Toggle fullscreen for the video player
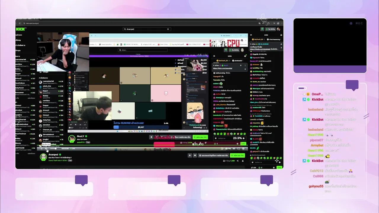The width and height of the screenshot is (379, 213). [x=238, y=149]
